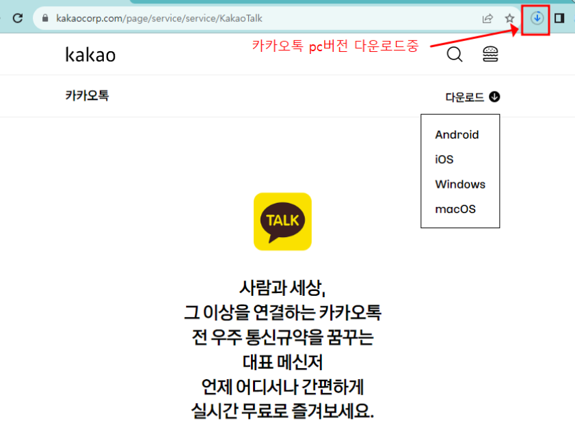Go to the kakao logo home link
Image resolution: width=575 pixels, height=429 pixels.
(90, 55)
